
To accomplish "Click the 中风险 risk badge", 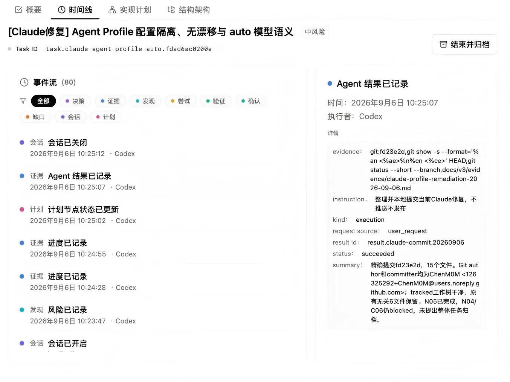I will [315, 32].
